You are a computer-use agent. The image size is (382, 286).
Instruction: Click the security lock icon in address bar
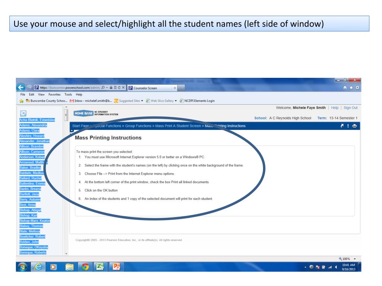(111, 88)
